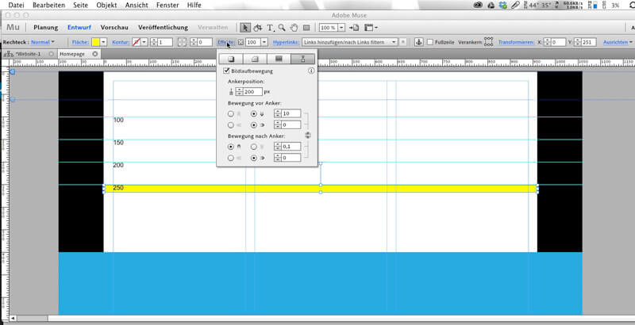Open the Objekt menu
Viewport: 635px width, 325px height.
click(x=106, y=6)
